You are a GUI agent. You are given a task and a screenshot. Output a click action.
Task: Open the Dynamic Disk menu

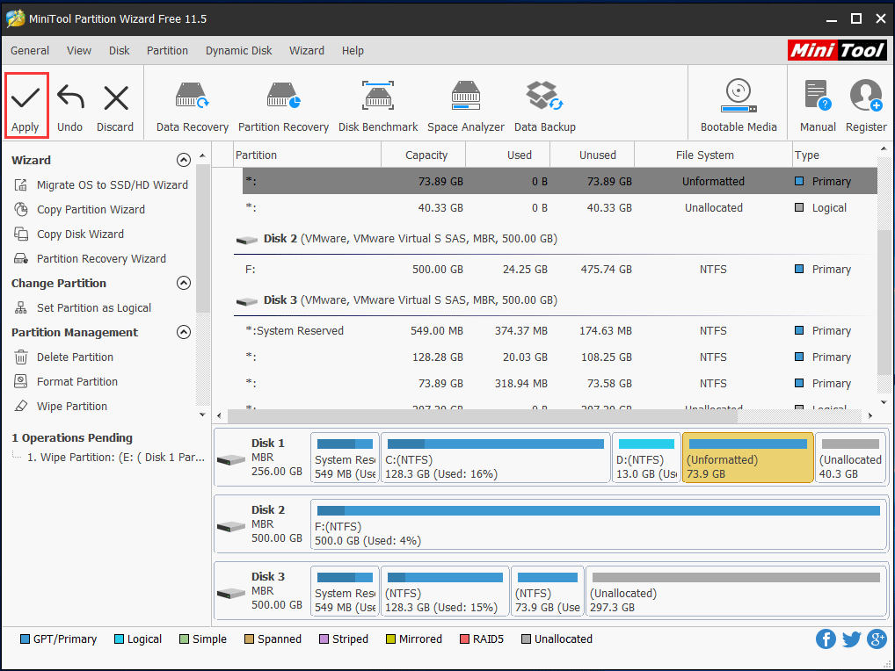click(238, 50)
